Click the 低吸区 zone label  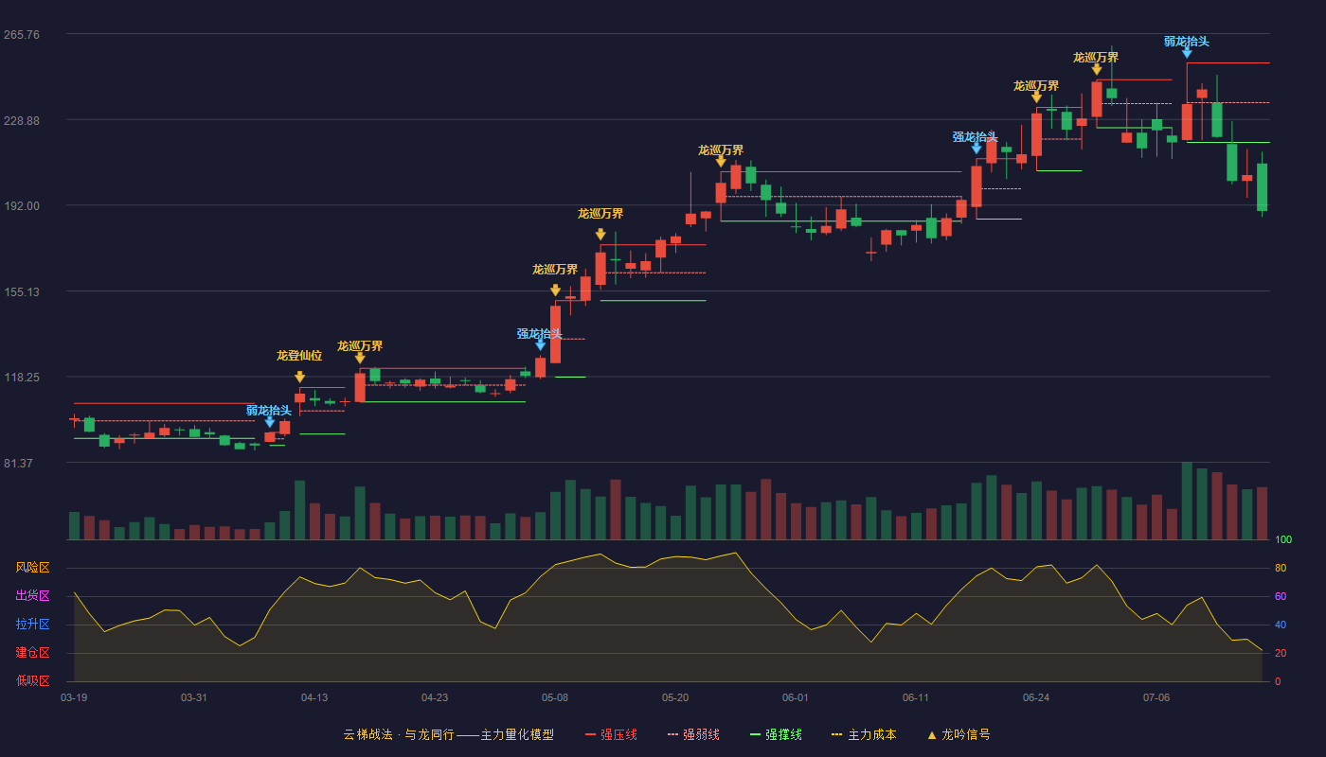point(32,680)
